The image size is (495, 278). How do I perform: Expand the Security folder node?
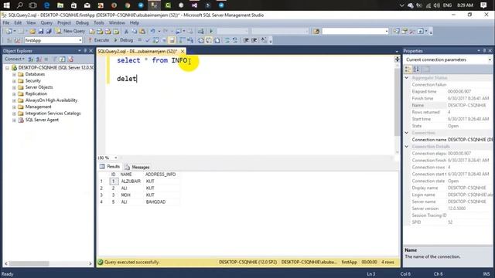(x=14, y=81)
